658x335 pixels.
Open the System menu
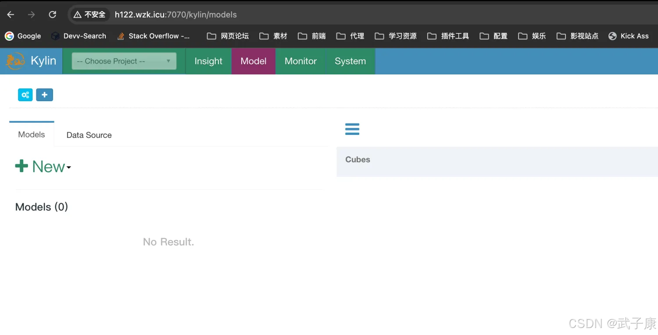(350, 61)
